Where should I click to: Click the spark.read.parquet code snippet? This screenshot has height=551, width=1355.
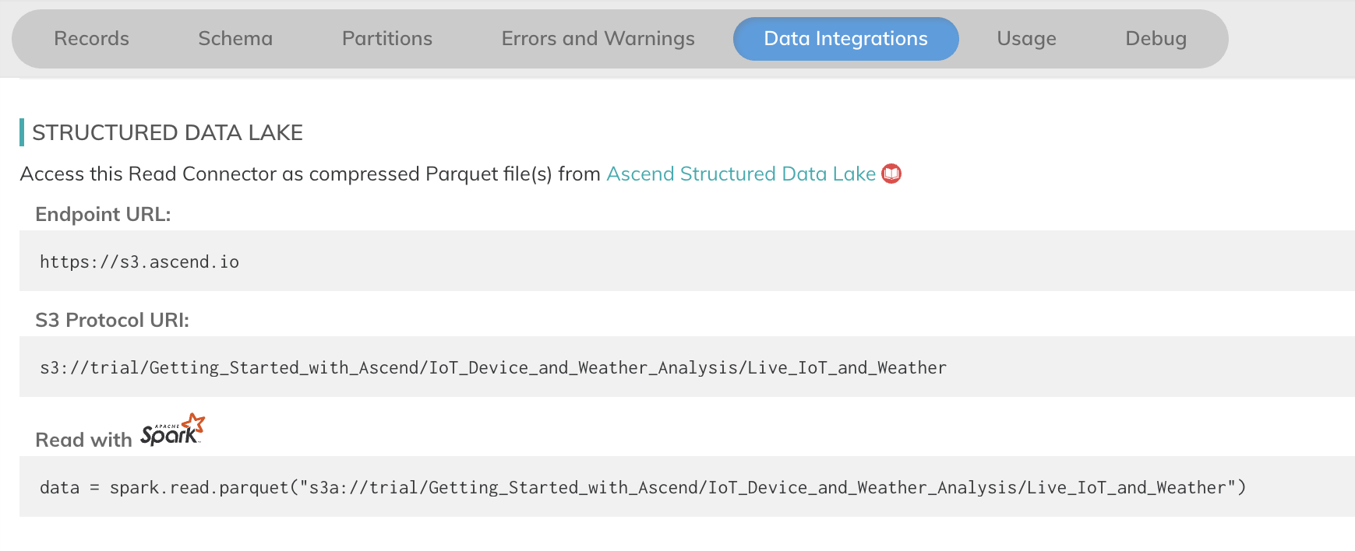point(643,487)
